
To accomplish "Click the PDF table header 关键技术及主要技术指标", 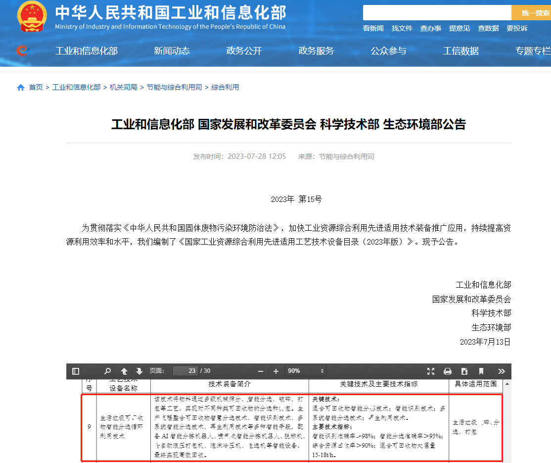I will (379, 384).
